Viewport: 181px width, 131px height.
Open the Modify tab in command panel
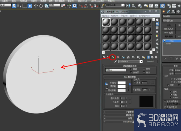168,11
